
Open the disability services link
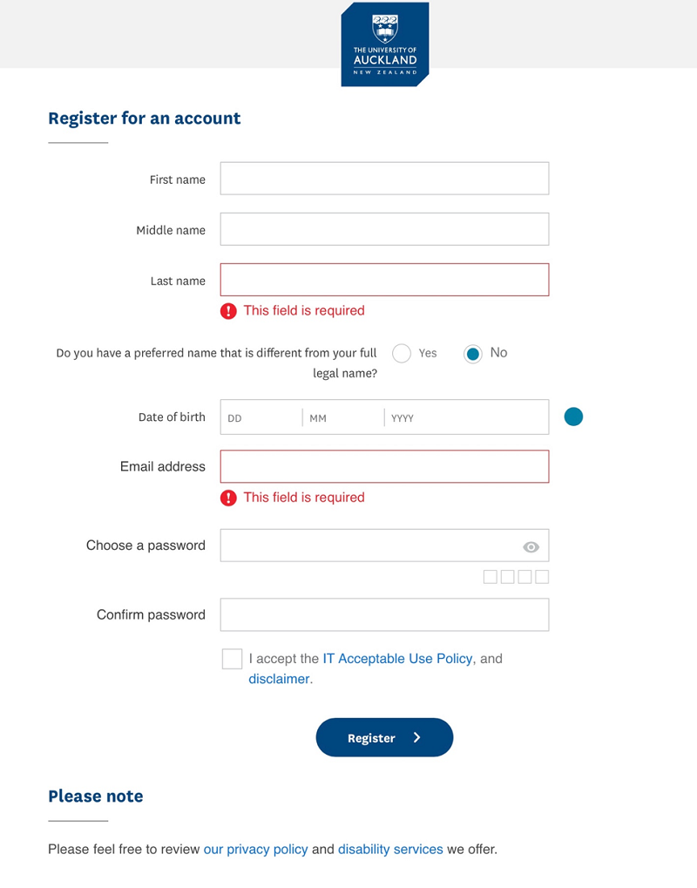pos(390,849)
